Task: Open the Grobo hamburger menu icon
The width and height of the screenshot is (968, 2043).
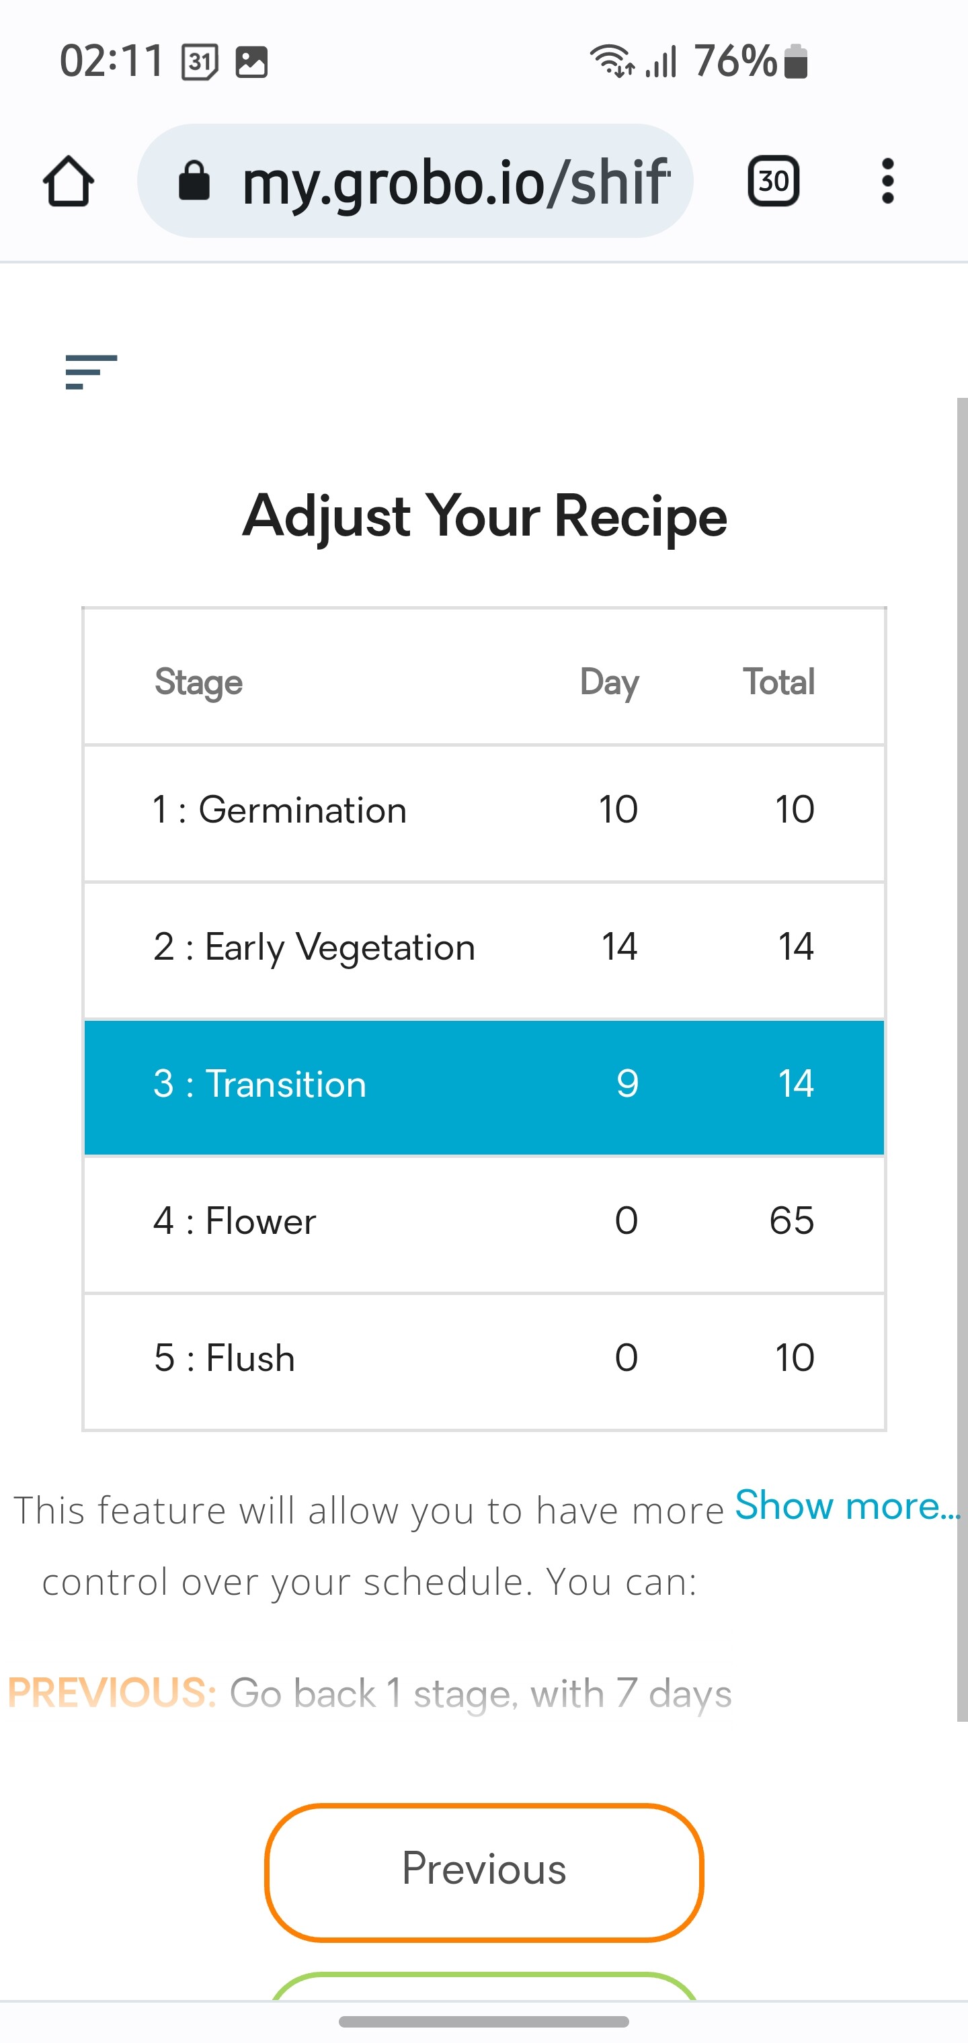Action: 91,372
